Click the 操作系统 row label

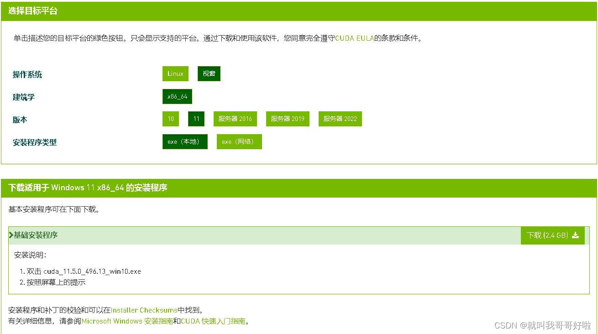(x=27, y=75)
